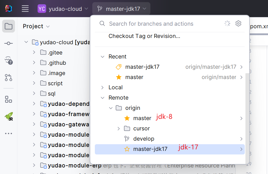Expand the .gitee folder
The image size is (268, 174).
click(34, 52)
